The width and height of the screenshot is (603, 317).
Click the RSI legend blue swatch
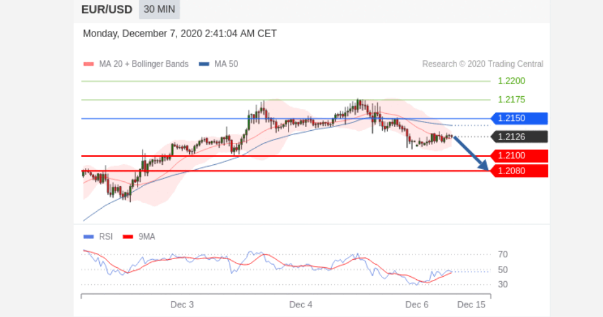click(88, 237)
